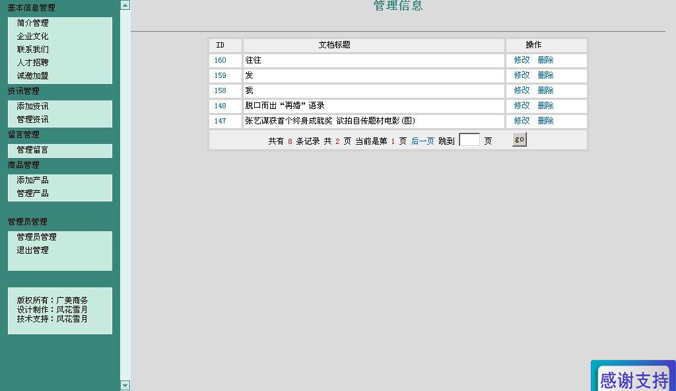676x391 pixels.
Task: Click the title text 往往
Action: click(253, 60)
